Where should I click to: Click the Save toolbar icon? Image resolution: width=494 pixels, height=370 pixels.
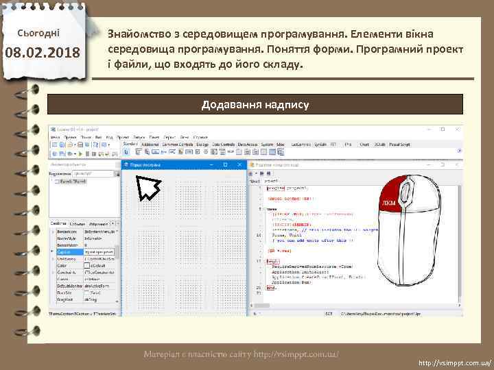[80, 145]
